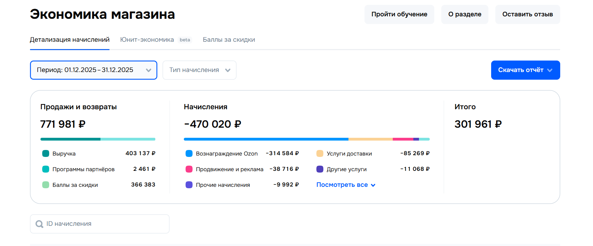Click the Пройти обучение button
593x246 pixels.
(x=399, y=14)
